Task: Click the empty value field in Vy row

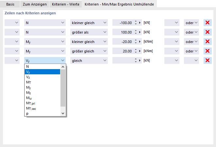Action: coord(123,61)
